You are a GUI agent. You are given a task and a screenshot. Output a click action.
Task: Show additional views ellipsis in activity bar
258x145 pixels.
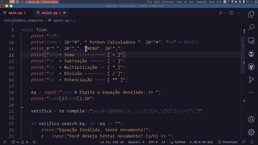[251, 93]
